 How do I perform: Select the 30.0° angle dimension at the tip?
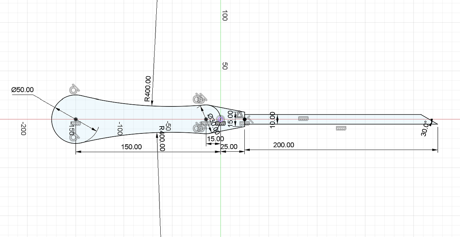[424, 128]
